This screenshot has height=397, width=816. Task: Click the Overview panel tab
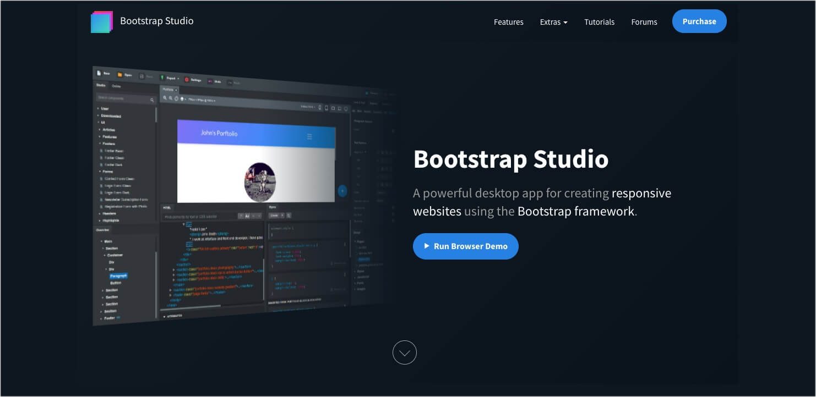tap(103, 230)
